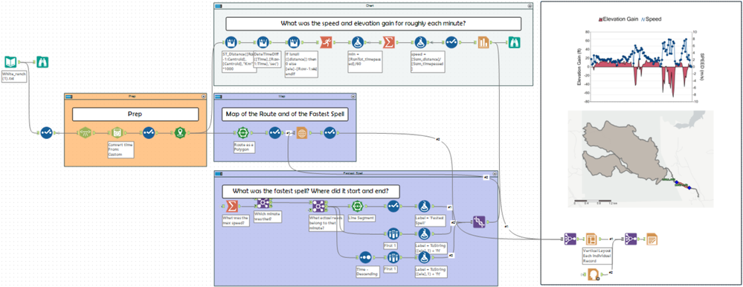Click the Browse tool beside the input
Image resolution: width=743 pixels, height=287 pixels.
[42, 62]
